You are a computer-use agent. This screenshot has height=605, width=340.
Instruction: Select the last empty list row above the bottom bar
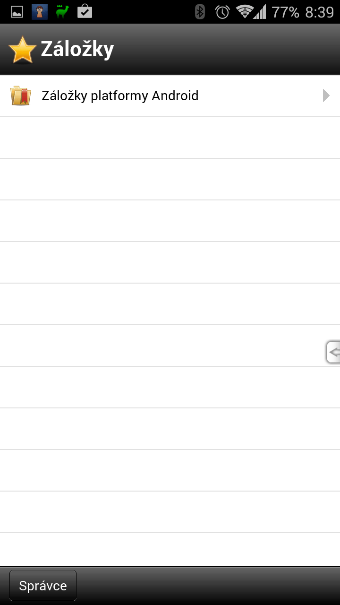pyautogui.click(x=170, y=549)
